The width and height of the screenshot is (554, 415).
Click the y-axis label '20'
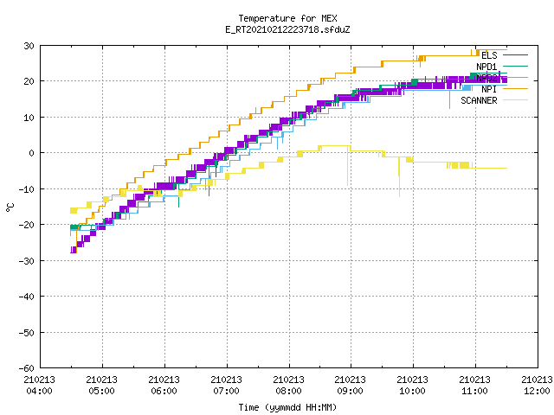[29, 81]
